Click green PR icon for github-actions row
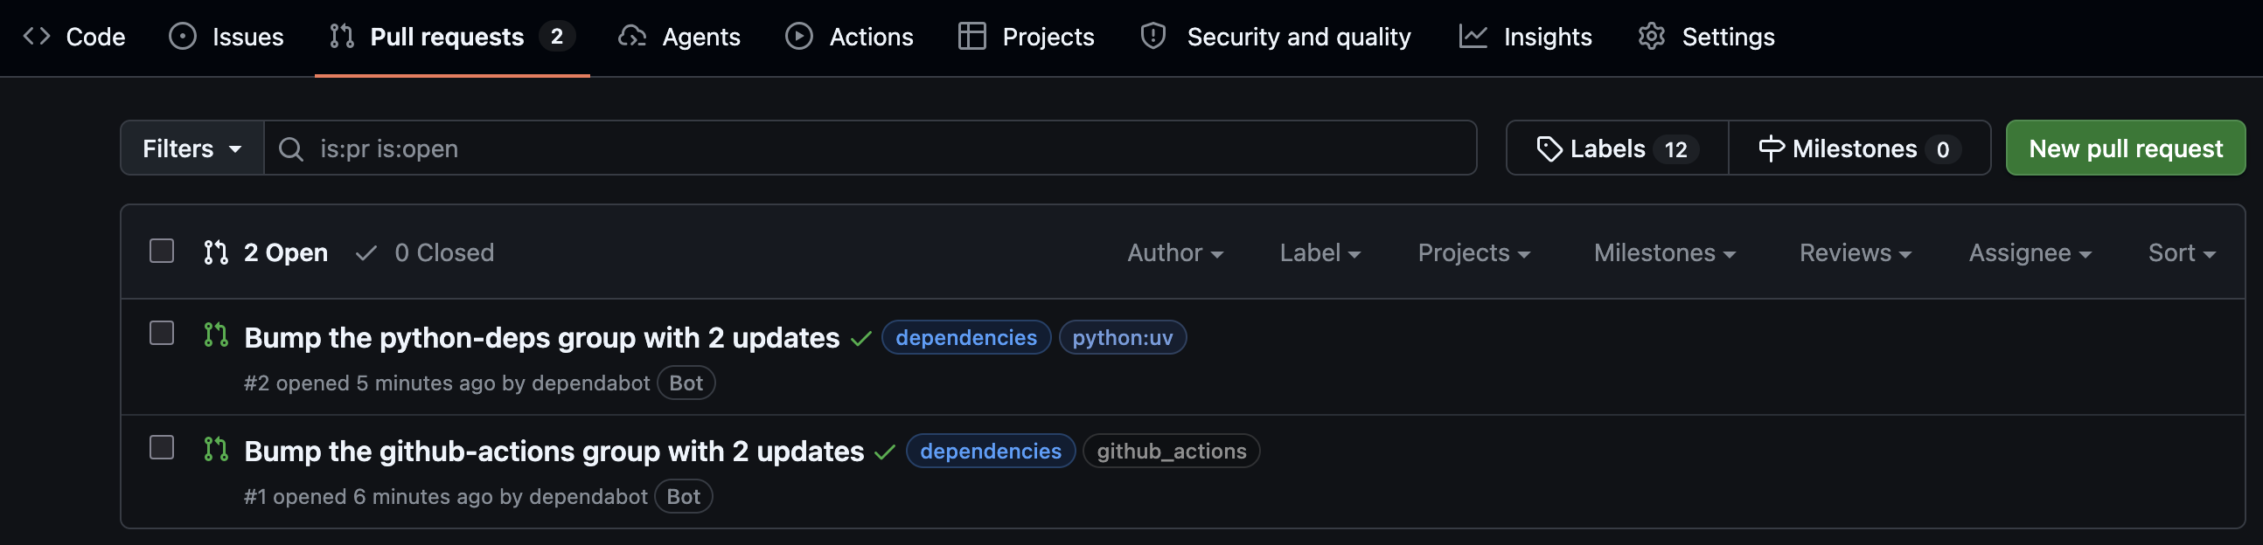 coord(216,449)
